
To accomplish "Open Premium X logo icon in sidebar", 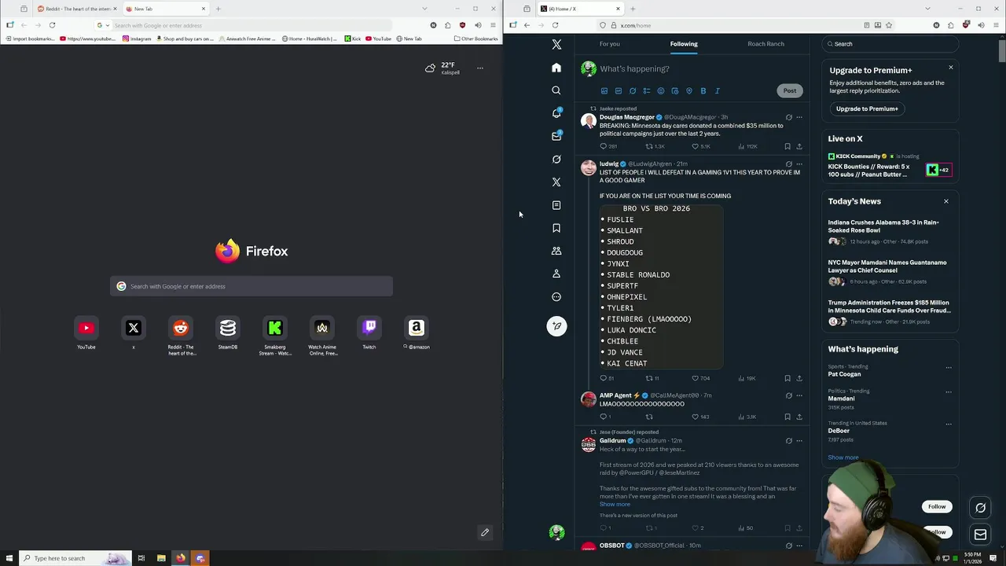I will click(556, 182).
